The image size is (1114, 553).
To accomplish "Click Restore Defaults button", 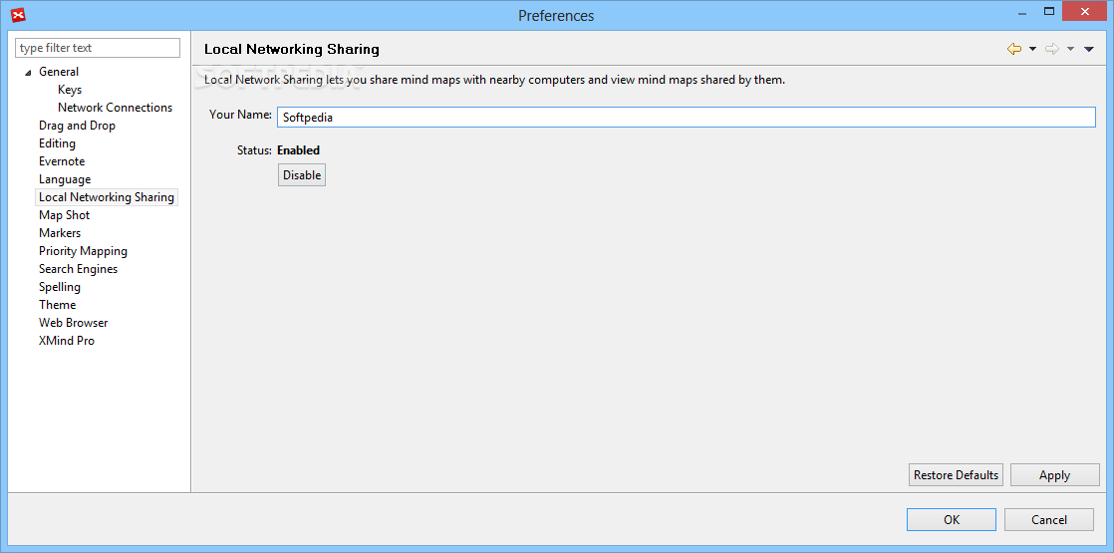I will pos(956,475).
